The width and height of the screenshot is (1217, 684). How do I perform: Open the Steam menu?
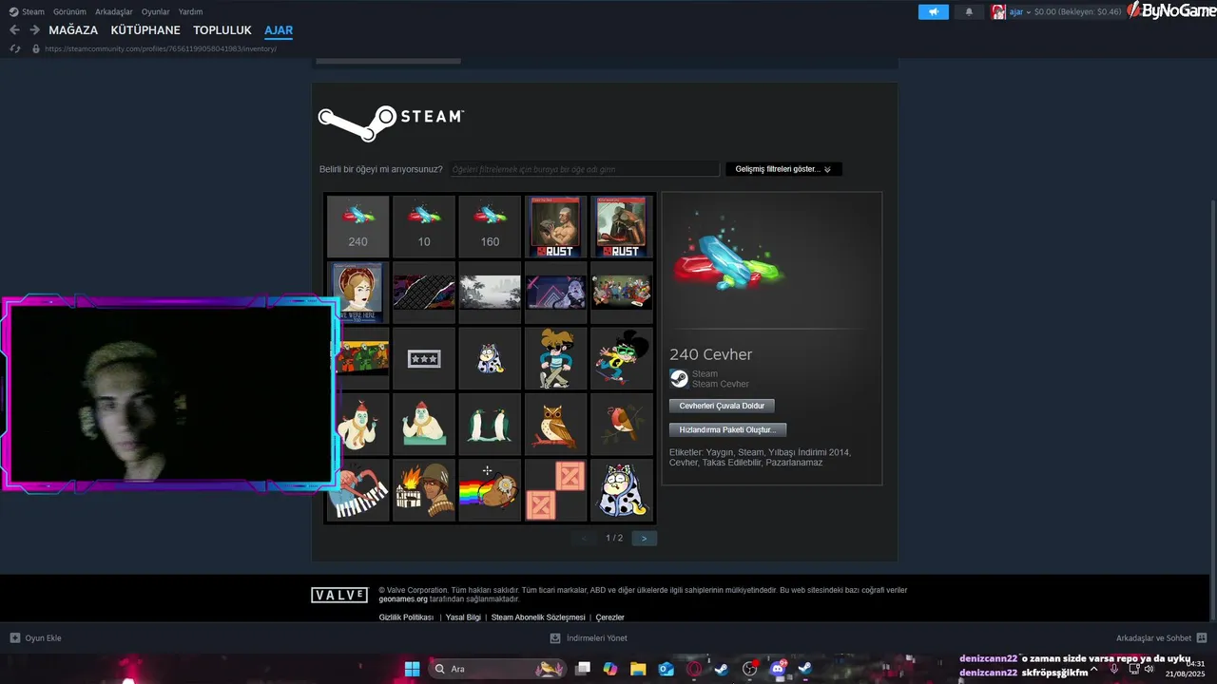point(27,11)
